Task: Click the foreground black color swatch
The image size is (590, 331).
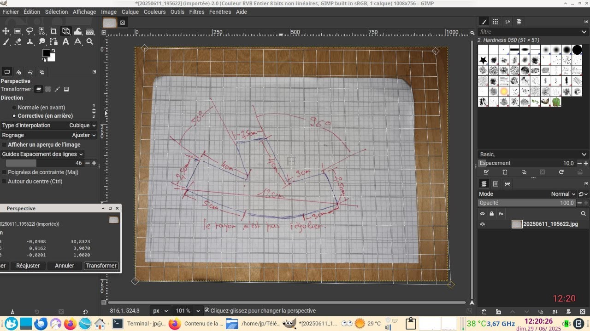Action: coord(46,53)
